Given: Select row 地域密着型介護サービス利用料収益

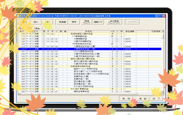Looking at the screenshot, I should pos(90,74).
